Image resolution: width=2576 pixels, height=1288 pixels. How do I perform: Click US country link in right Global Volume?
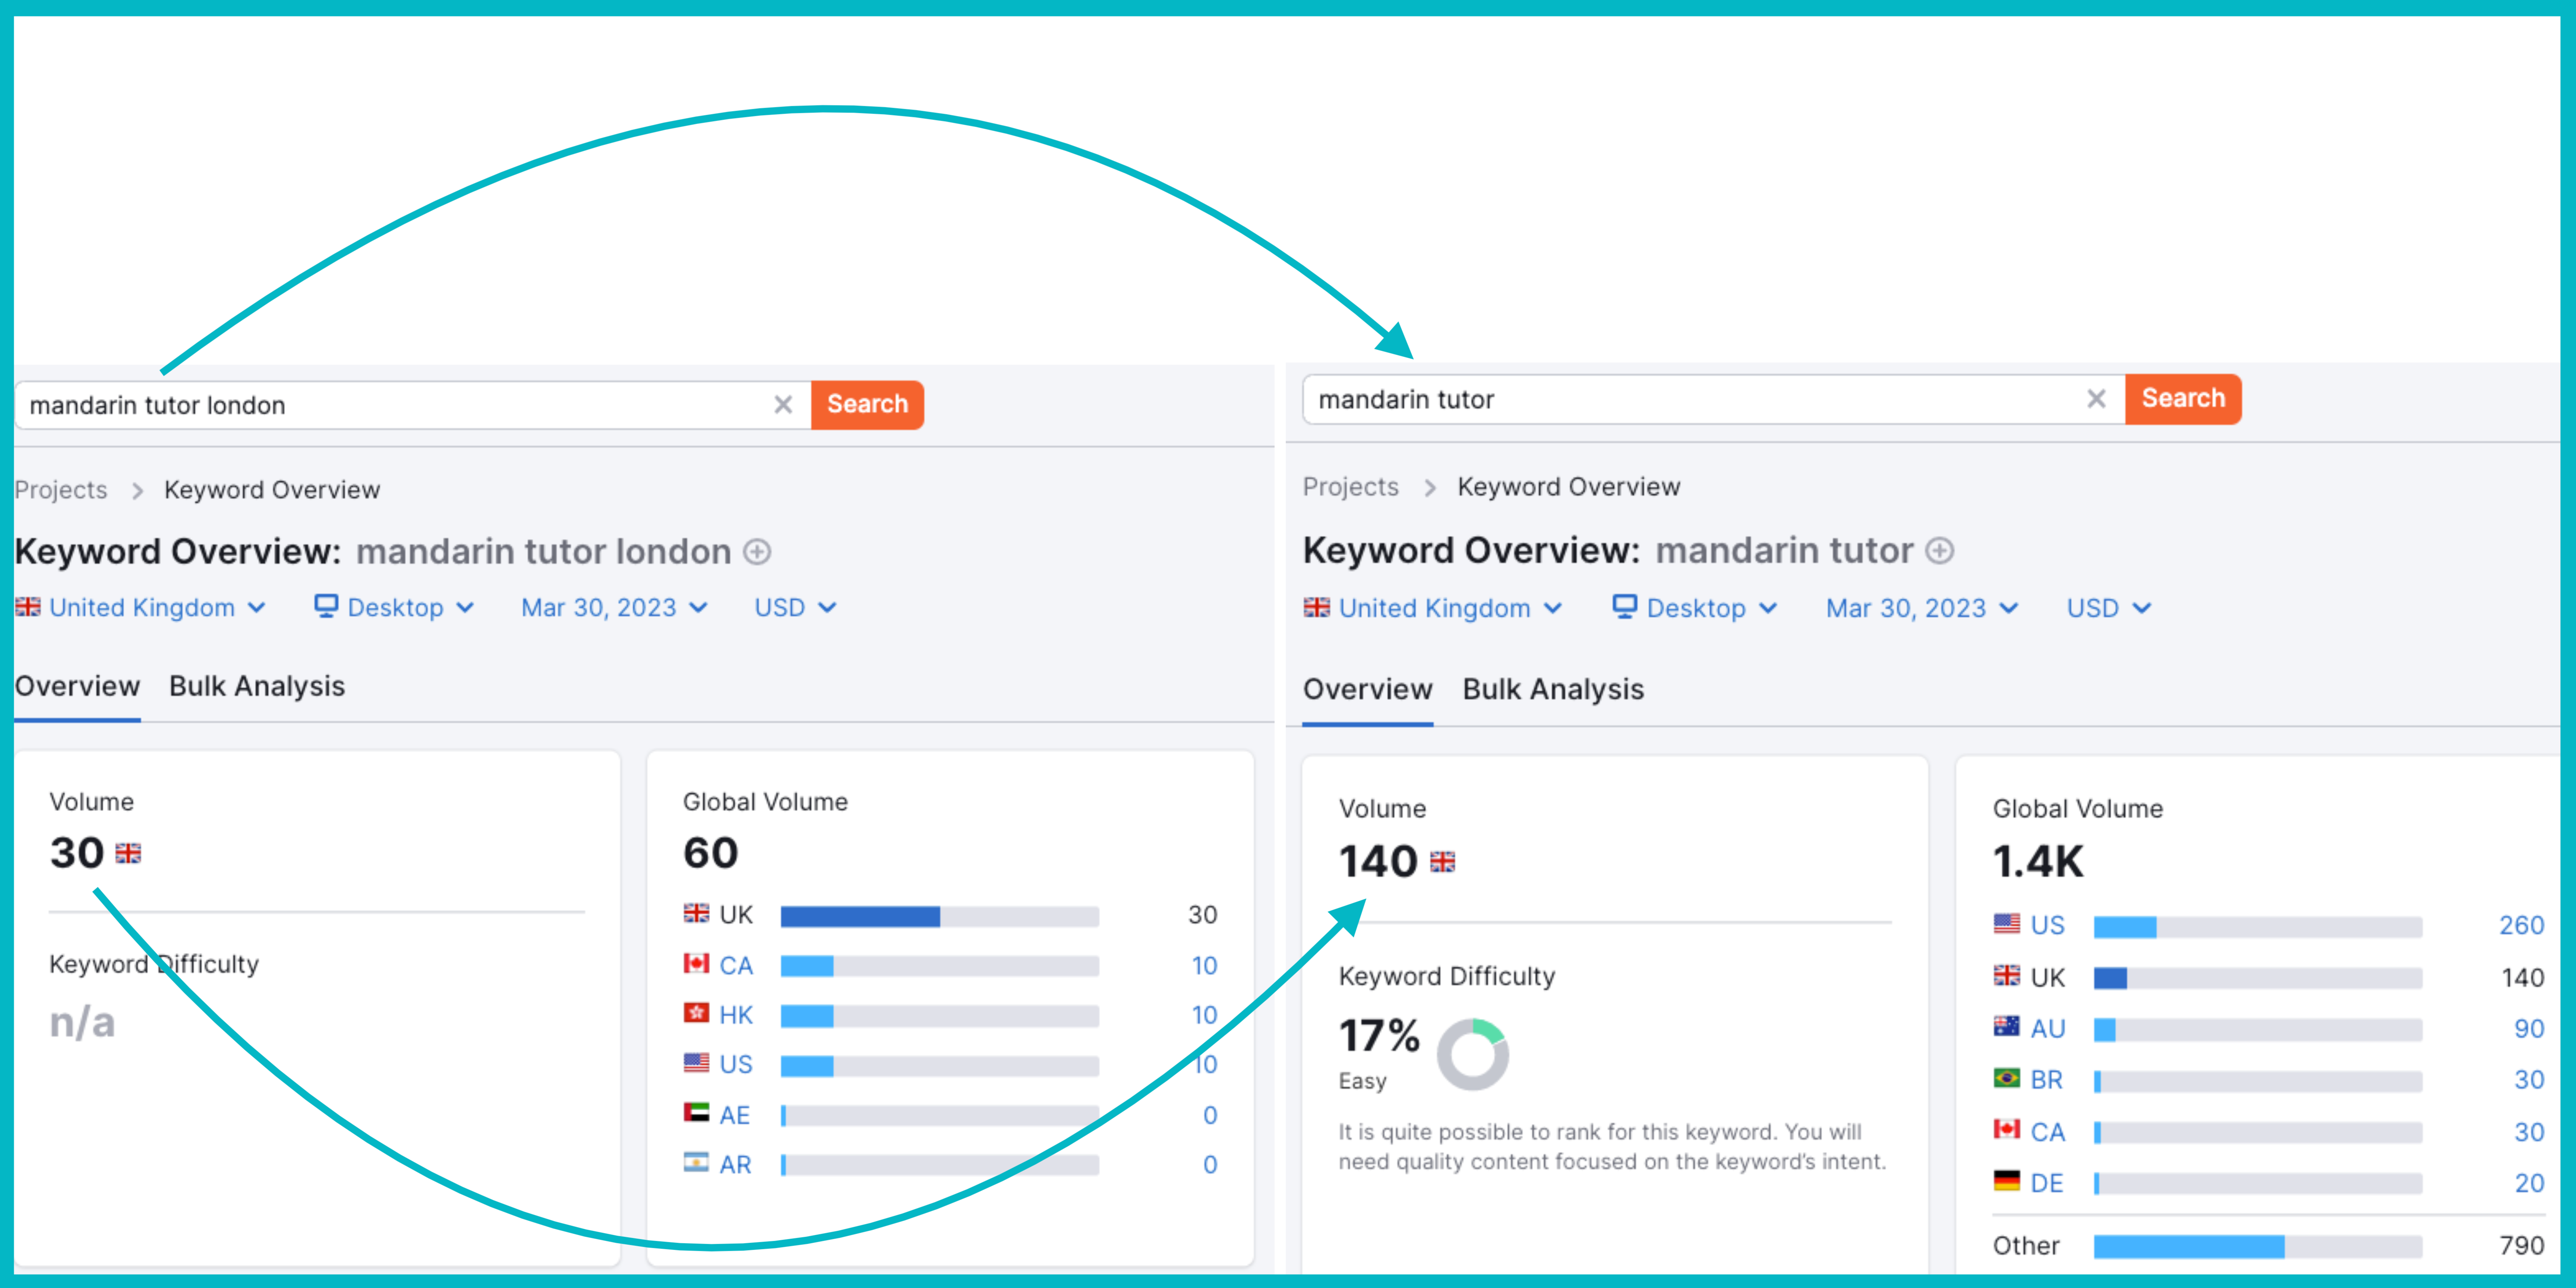pyautogui.click(x=2047, y=926)
